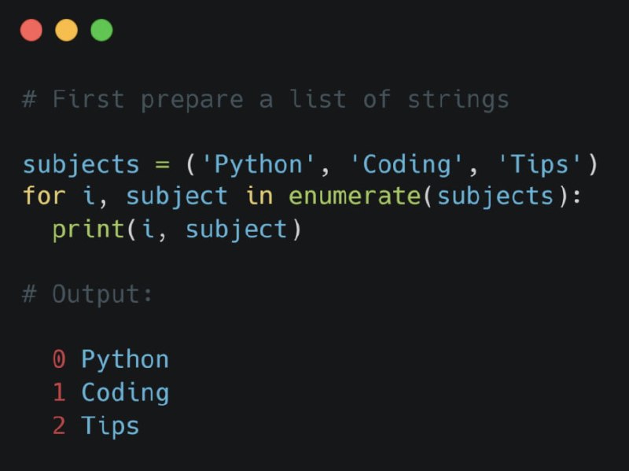Click the green maximize dot
This screenshot has width=629, height=471.
101,30
